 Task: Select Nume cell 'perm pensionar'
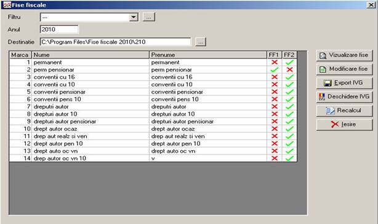point(90,70)
